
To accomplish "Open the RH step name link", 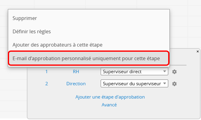I will 76,72.
